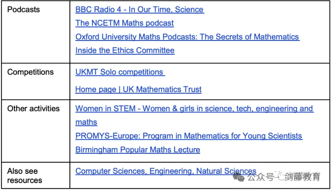Select the Other activities row label
The image size is (331, 190).
[x=33, y=109]
